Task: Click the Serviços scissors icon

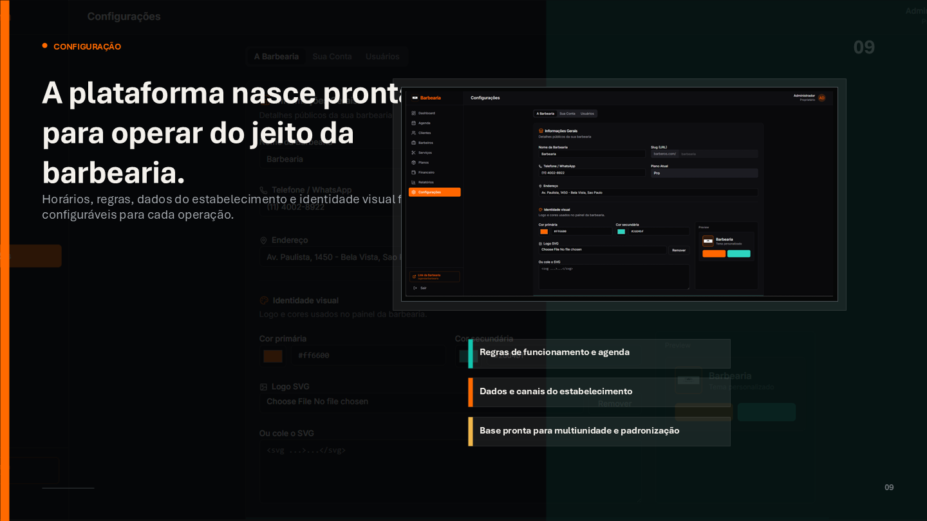Action: tap(413, 152)
